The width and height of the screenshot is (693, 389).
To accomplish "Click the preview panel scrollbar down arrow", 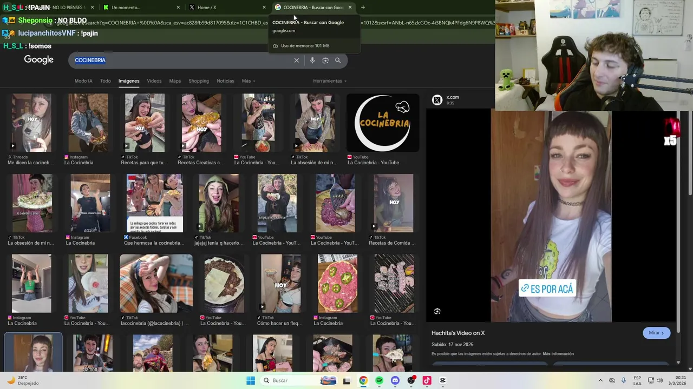I will pyautogui.click(x=678, y=363).
